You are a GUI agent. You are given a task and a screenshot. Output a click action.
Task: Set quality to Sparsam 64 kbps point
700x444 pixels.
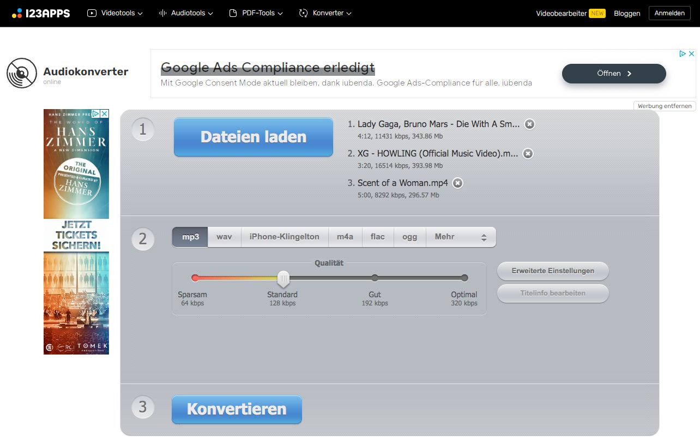point(195,278)
